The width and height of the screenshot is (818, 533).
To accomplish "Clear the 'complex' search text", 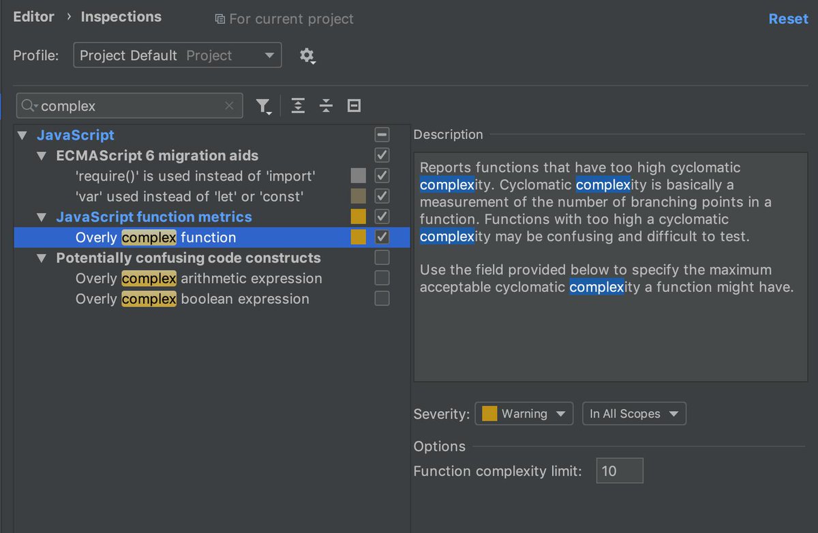I will [x=229, y=106].
